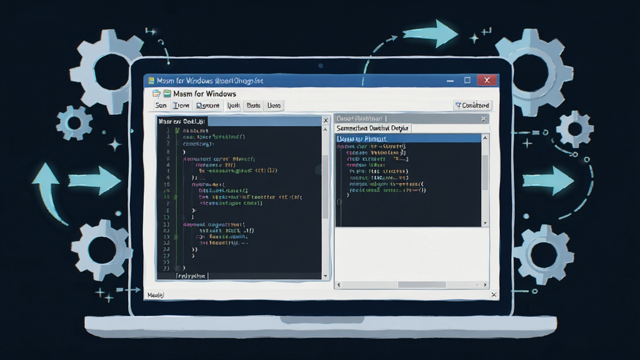This screenshot has height=360, width=640.
Task: Minimize the Masm for Windows window
Action: [450, 81]
